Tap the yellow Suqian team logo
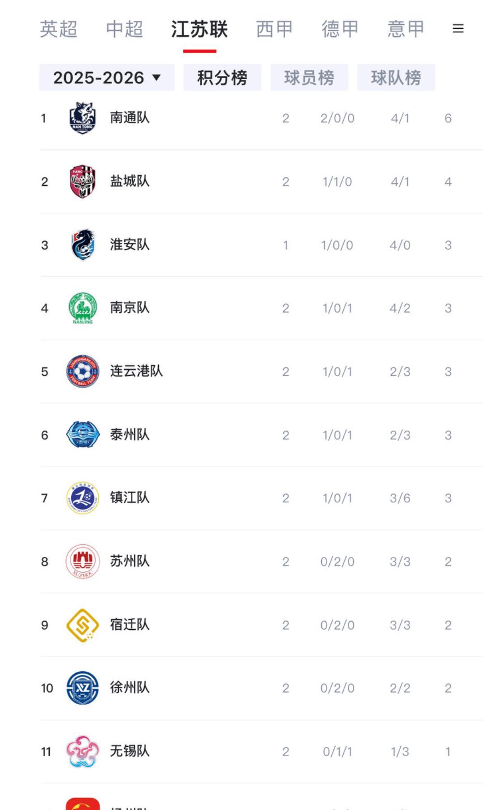 tap(82, 625)
